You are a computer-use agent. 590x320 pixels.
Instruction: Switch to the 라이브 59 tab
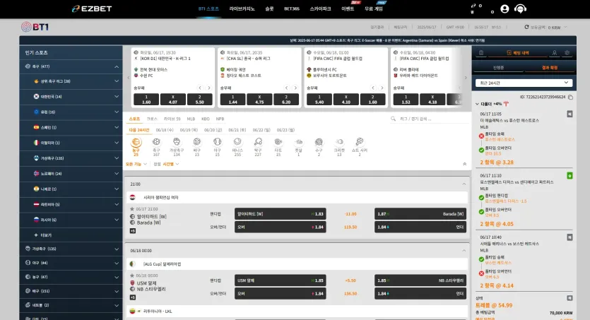coord(172,119)
